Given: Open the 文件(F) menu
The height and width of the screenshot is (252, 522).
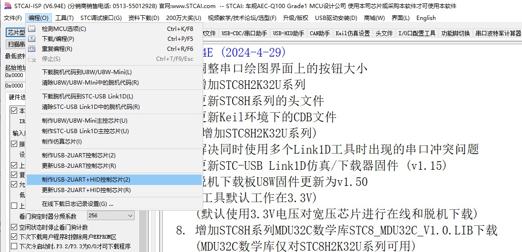Looking at the screenshot, I should [13, 18].
